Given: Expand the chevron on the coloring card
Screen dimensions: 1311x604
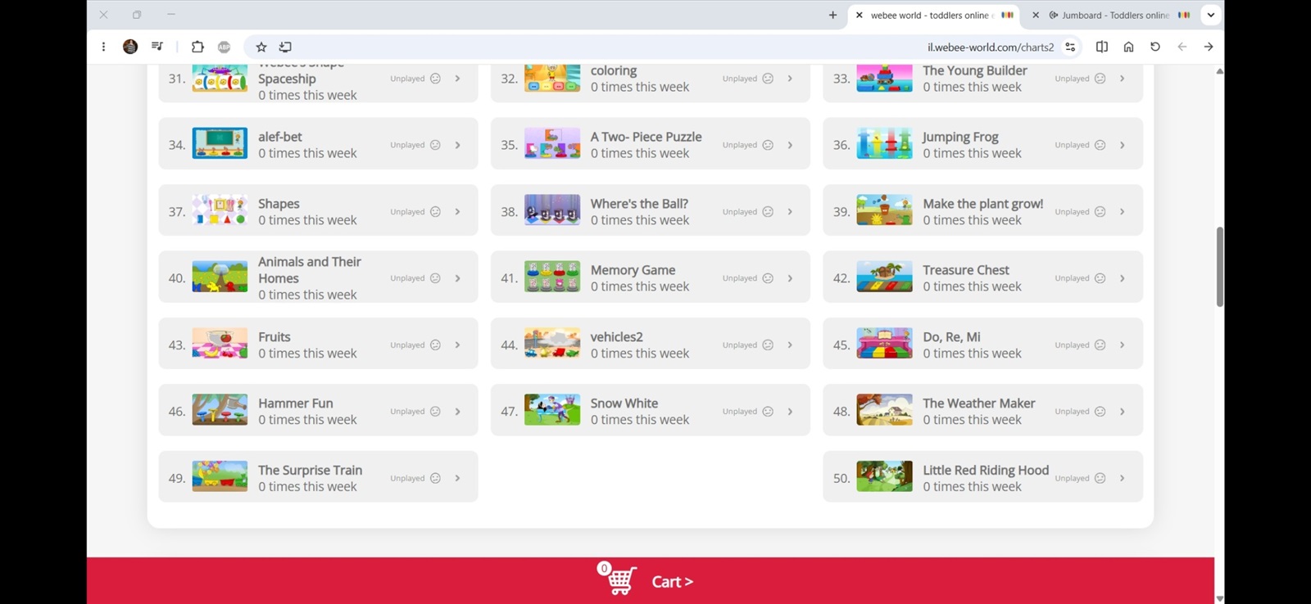Looking at the screenshot, I should (790, 79).
